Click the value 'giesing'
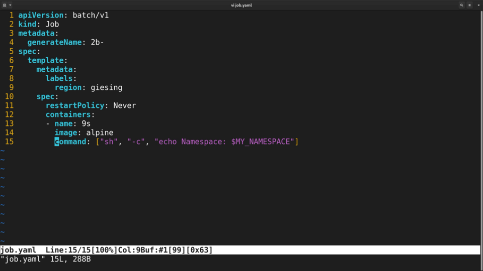483x271 pixels. (106, 87)
